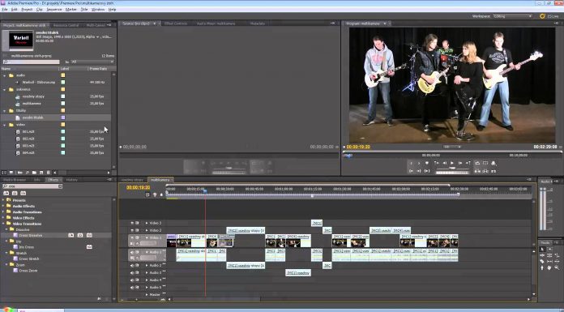Image resolution: width=564 pixels, height=312 pixels.
Task: Click the Output button in Program monitor
Action: [x=493, y=163]
